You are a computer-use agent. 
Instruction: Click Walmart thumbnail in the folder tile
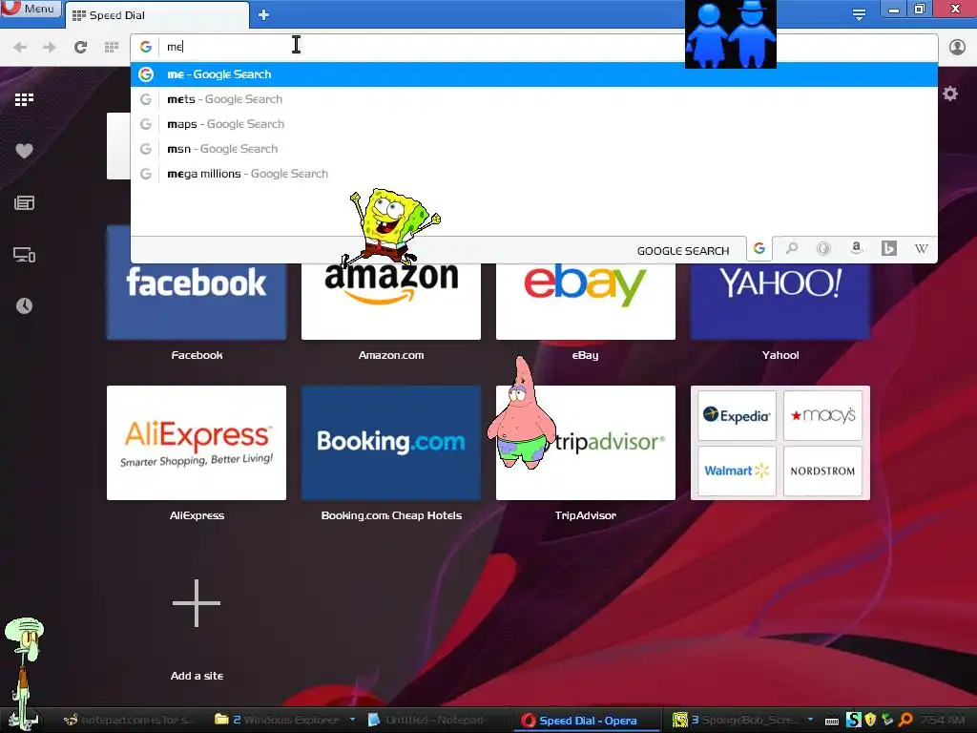(737, 471)
